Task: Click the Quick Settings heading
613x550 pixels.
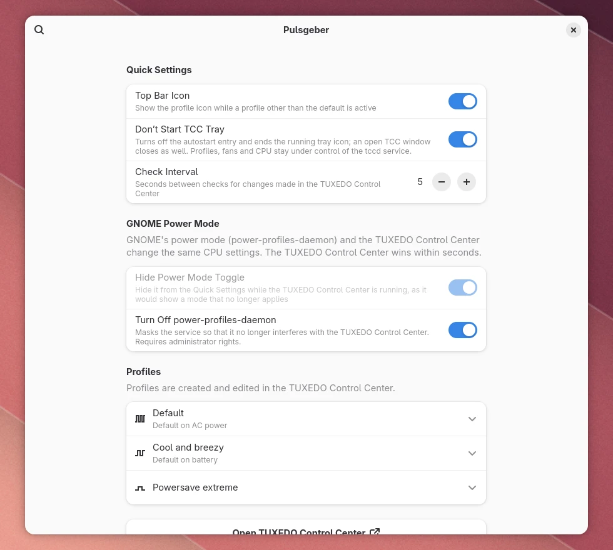Action: 159,70
